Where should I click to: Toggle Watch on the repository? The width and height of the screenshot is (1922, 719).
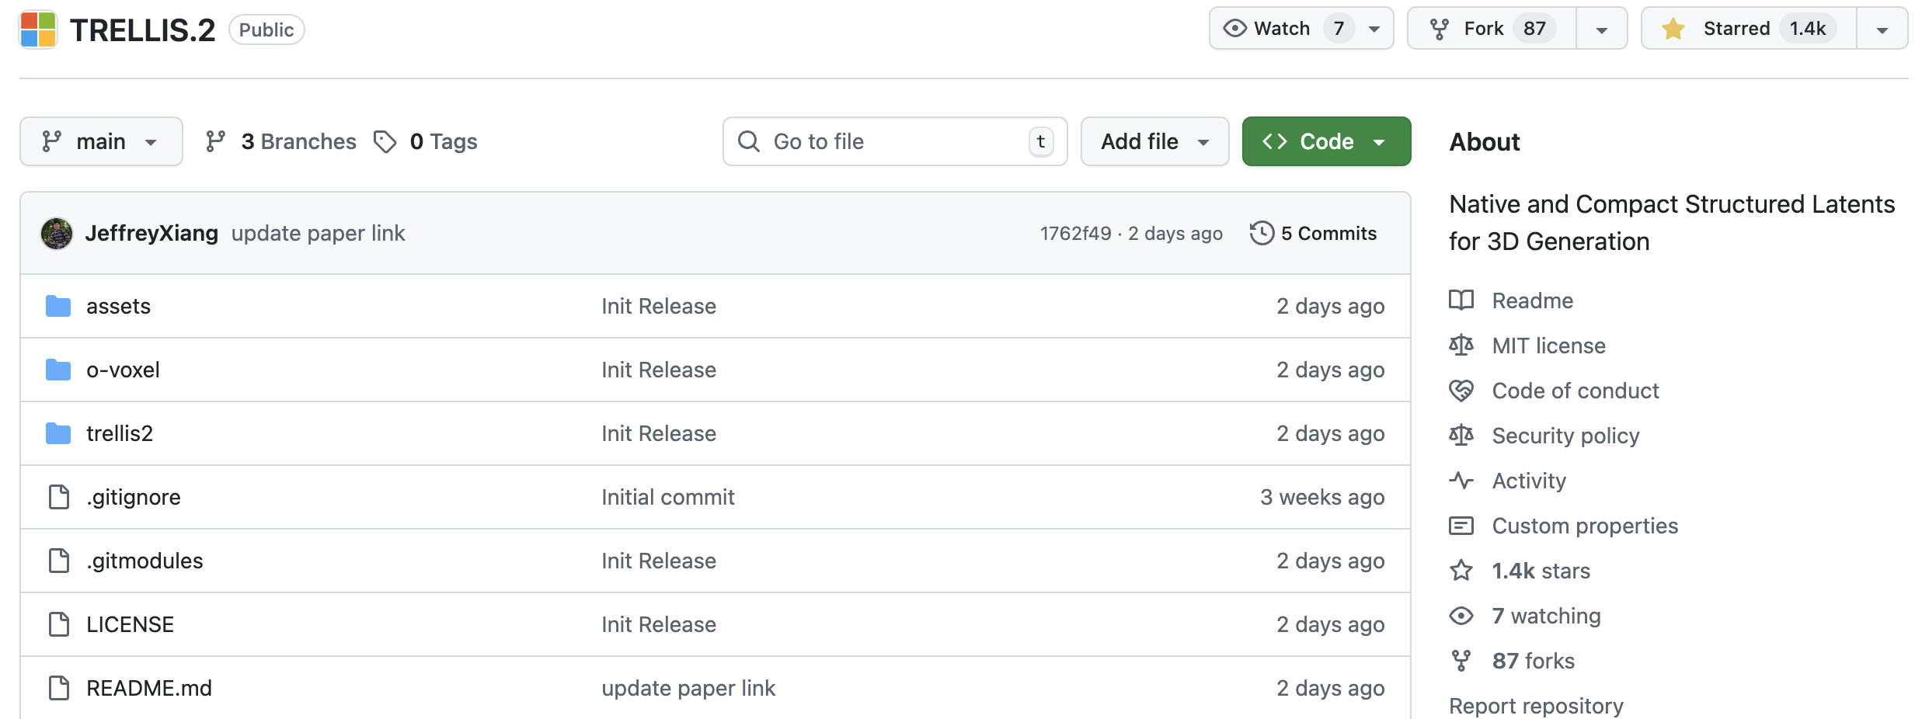pos(1283,29)
